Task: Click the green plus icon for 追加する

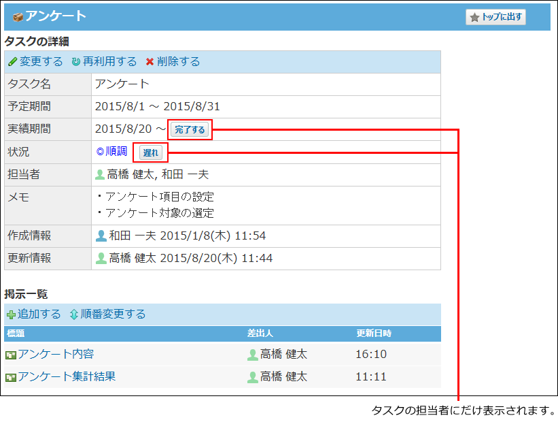Action: click(x=11, y=314)
